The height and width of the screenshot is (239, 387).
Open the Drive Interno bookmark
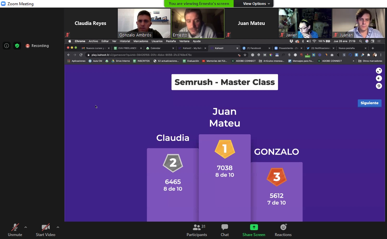click(121, 61)
